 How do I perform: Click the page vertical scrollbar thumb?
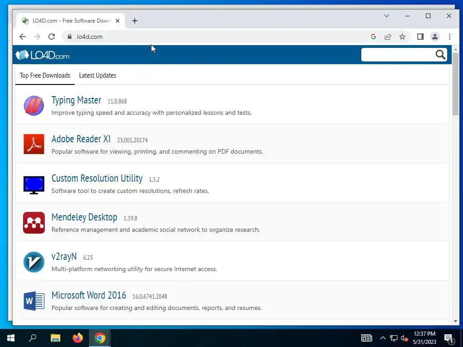[455, 84]
